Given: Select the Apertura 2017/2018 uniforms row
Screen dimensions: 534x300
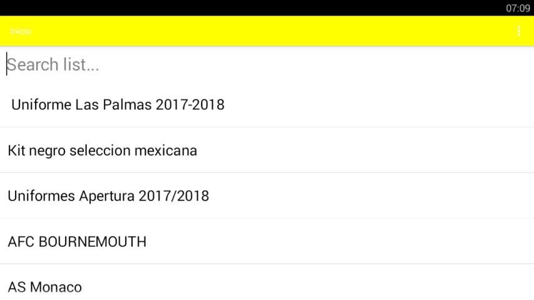Looking at the screenshot, I should point(267,196).
